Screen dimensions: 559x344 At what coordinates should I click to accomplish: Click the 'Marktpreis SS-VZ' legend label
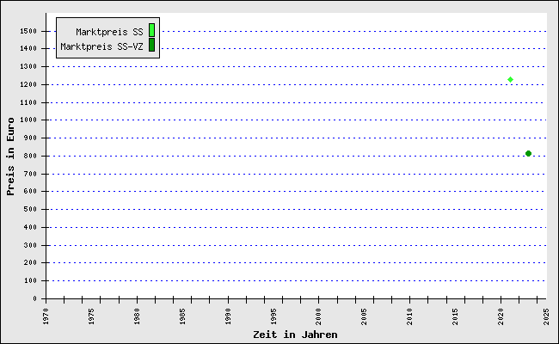pos(101,46)
